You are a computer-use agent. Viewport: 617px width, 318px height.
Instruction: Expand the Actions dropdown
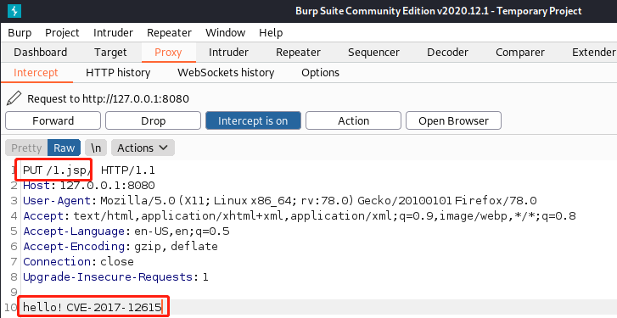tap(143, 148)
